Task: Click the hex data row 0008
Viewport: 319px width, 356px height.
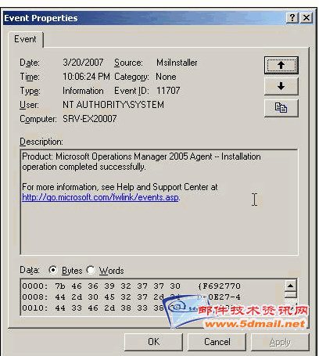Action: tap(131, 297)
